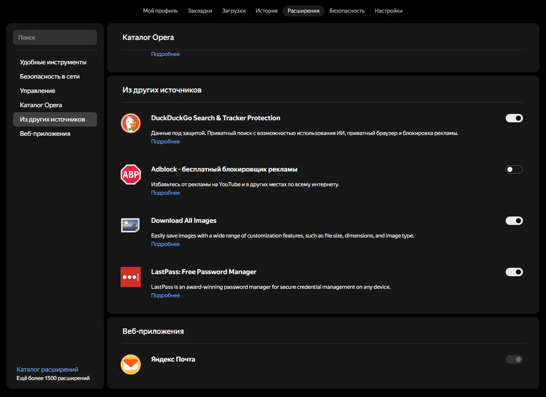Toggle the Яндекс Почта web app switch
This screenshot has height=397, width=546.
[x=514, y=359]
